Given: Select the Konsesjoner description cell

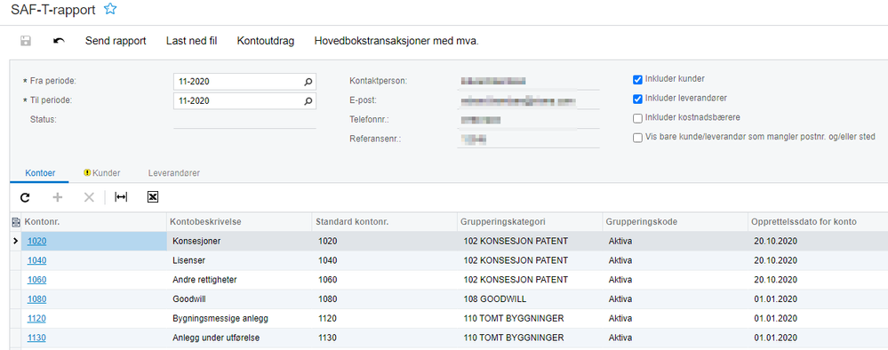Looking at the screenshot, I should pos(240,242).
